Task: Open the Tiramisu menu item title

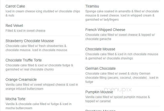Action: coord(92,6)
